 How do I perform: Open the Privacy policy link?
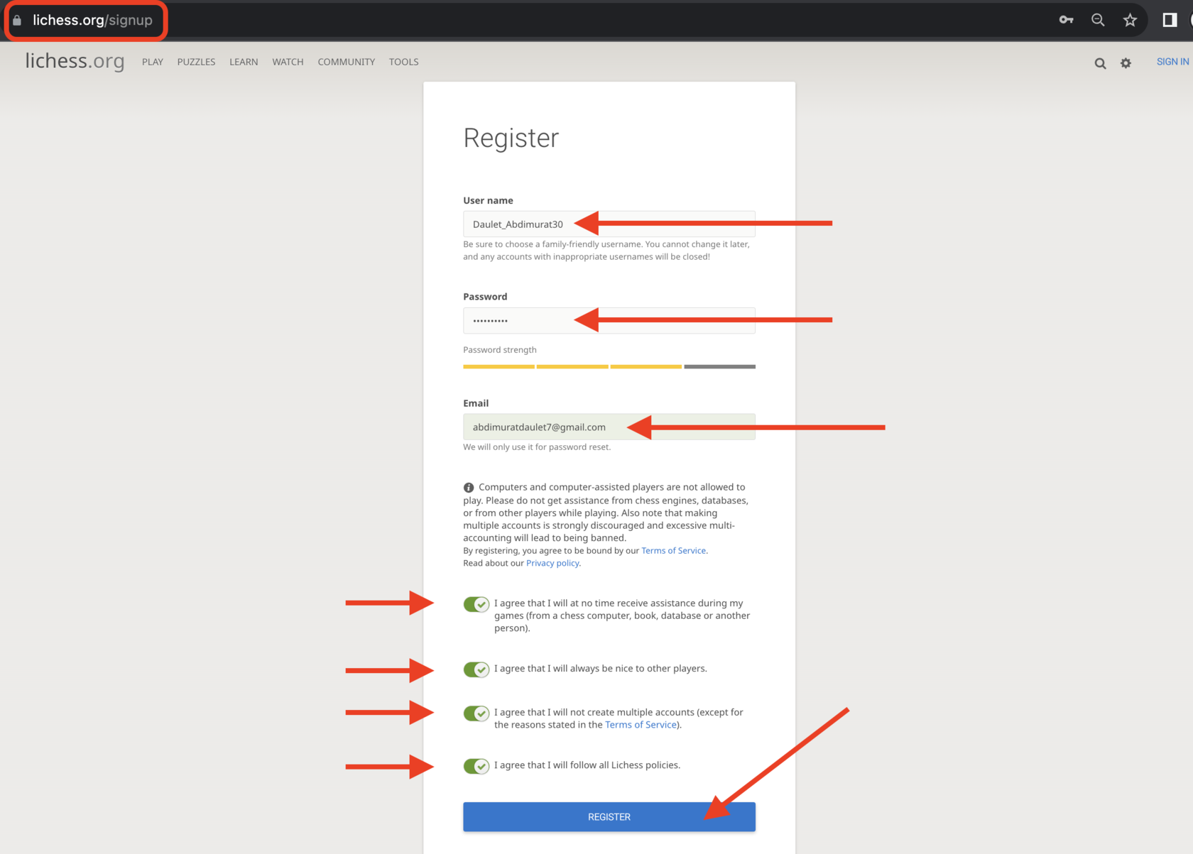(x=552, y=564)
